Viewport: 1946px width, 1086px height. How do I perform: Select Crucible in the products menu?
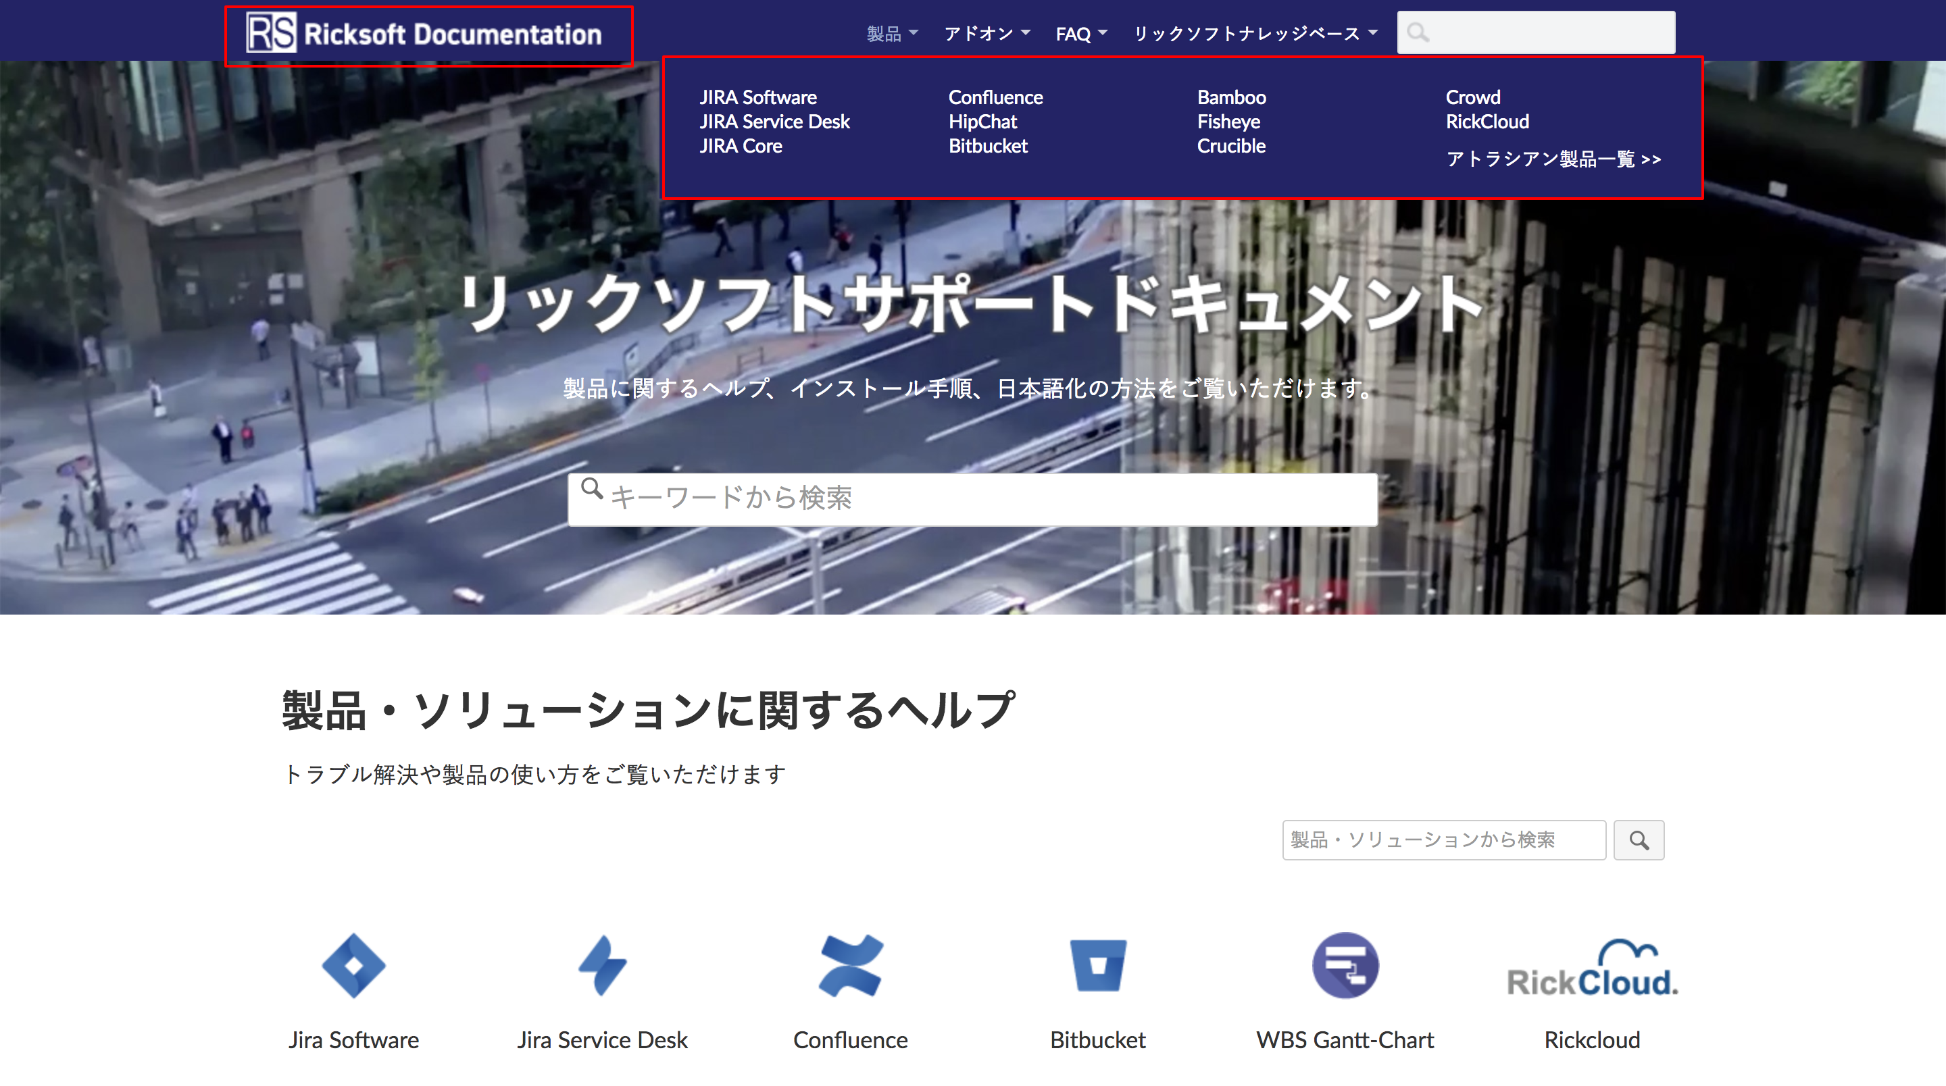pyautogui.click(x=1231, y=146)
